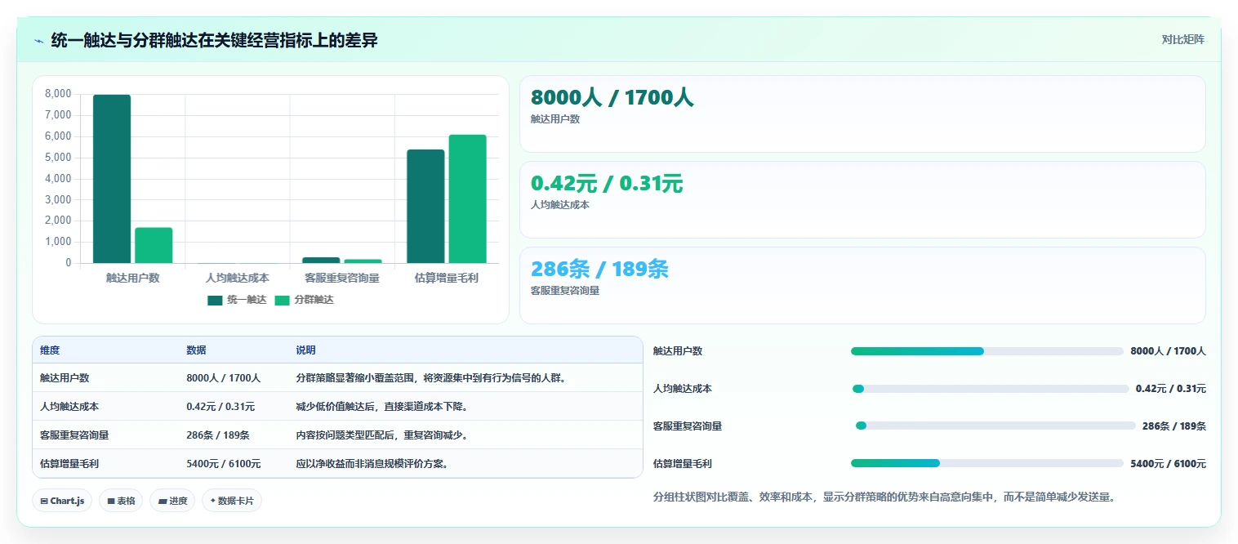Click the 人均触达成本 x-axis label on chart
Image resolution: width=1238 pixels, height=544 pixels.
coord(238,278)
